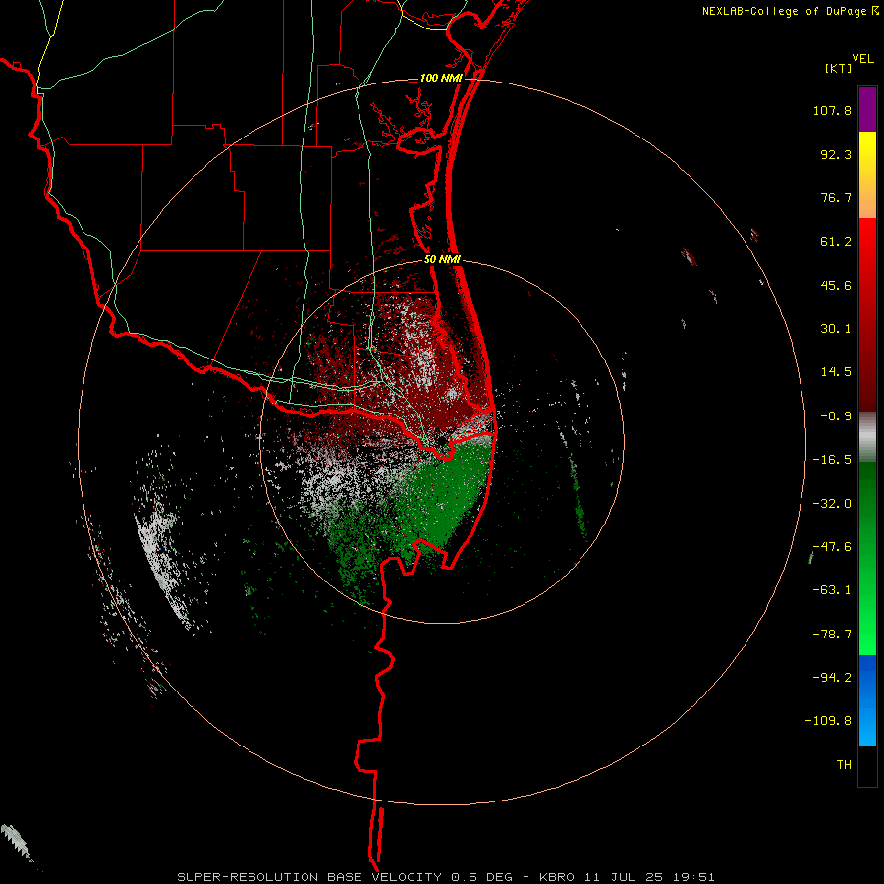Click the 100 NMI range ring label
The width and height of the screenshot is (884, 884).
point(441,78)
